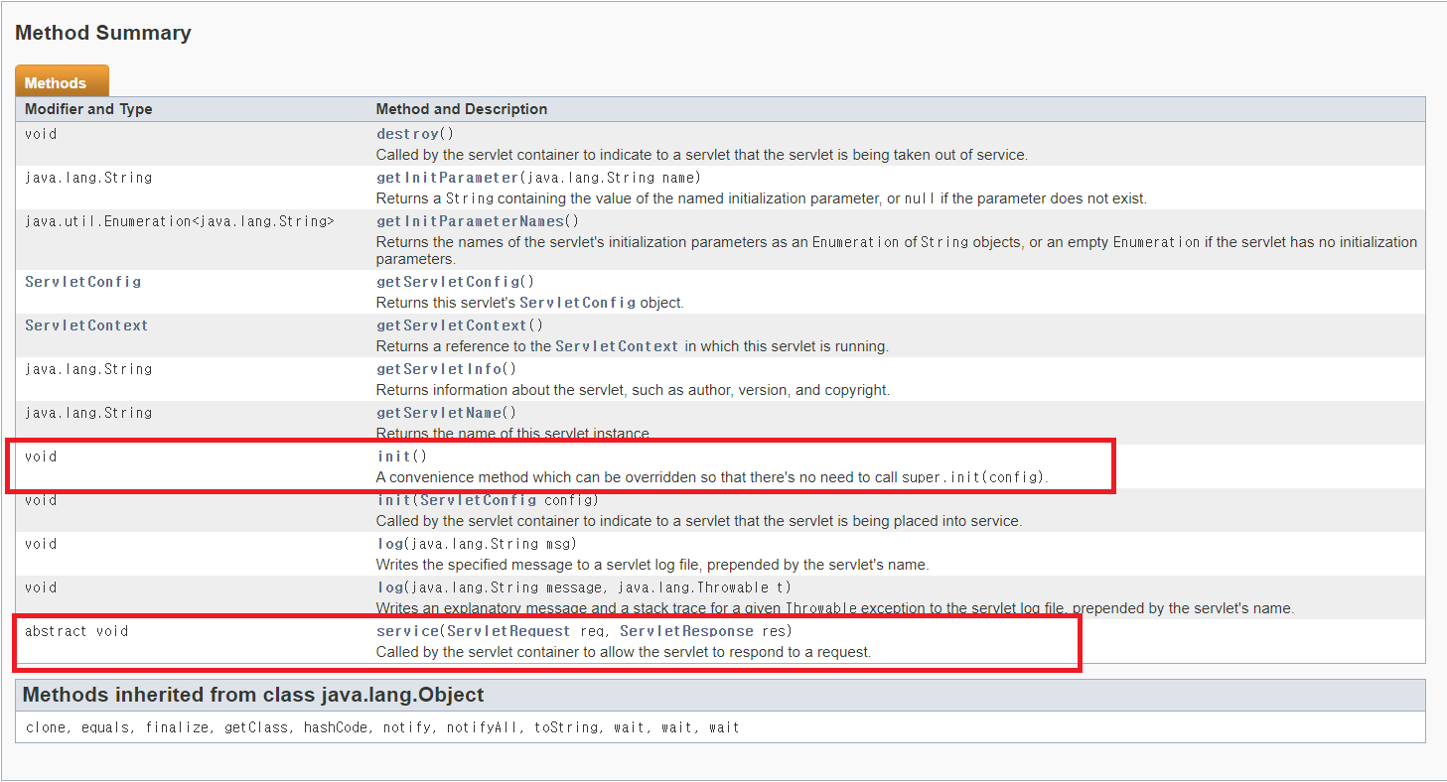Open the getServletInfo method link
The image size is (1447, 782).
tap(439, 369)
